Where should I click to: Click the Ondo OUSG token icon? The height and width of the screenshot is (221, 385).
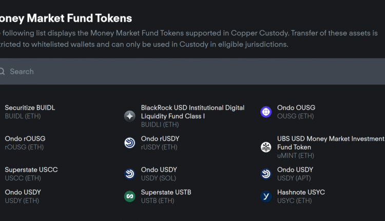266,112
